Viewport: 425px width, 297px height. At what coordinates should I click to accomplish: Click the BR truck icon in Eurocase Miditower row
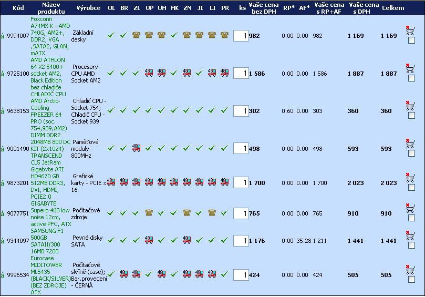[x=123, y=274]
